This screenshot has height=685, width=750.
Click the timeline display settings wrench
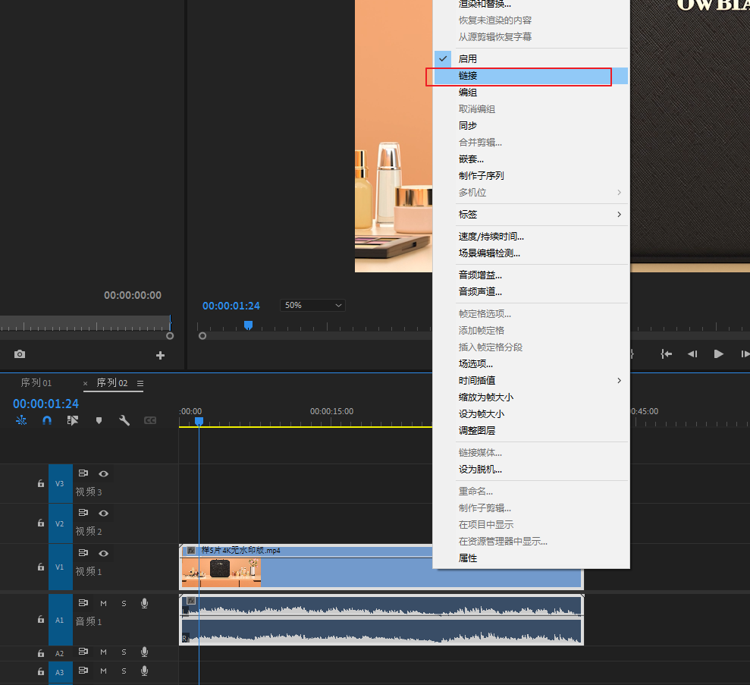click(x=124, y=420)
